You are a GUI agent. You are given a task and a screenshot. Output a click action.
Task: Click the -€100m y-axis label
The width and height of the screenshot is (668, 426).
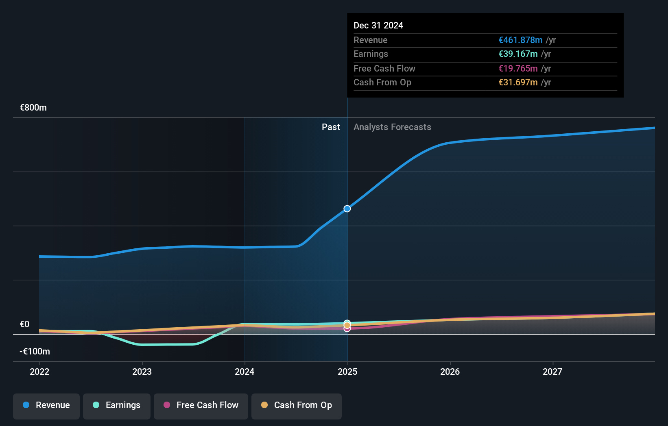tap(35, 351)
